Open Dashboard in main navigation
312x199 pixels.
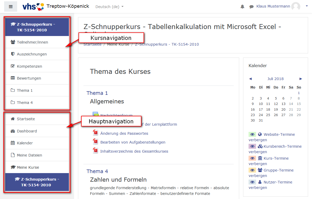tap(37, 131)
